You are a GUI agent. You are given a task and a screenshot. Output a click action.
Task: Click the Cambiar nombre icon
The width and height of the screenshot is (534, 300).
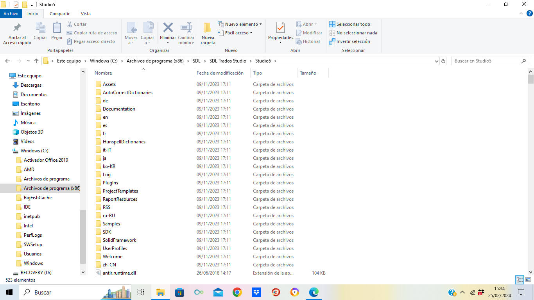186,27
